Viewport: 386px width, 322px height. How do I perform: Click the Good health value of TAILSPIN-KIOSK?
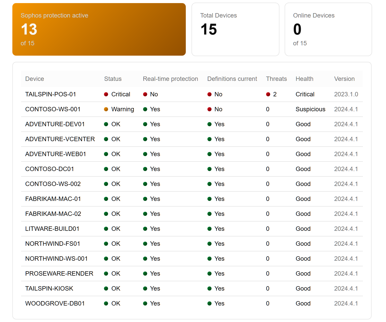[303, 289]
